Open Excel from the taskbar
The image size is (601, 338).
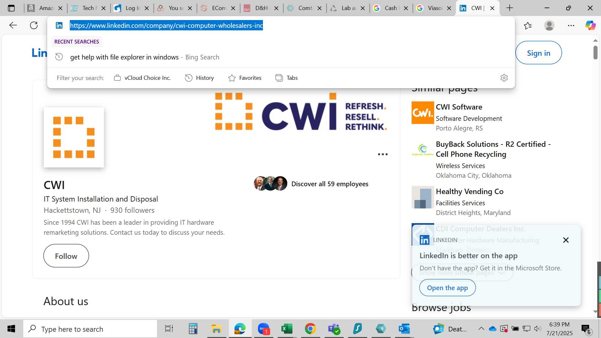click(287, 329)
